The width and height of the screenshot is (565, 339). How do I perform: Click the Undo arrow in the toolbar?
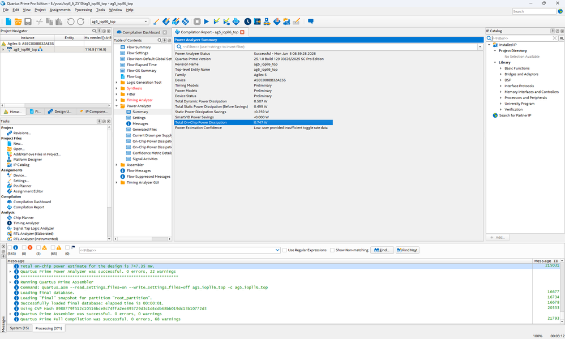coord(71,22)
